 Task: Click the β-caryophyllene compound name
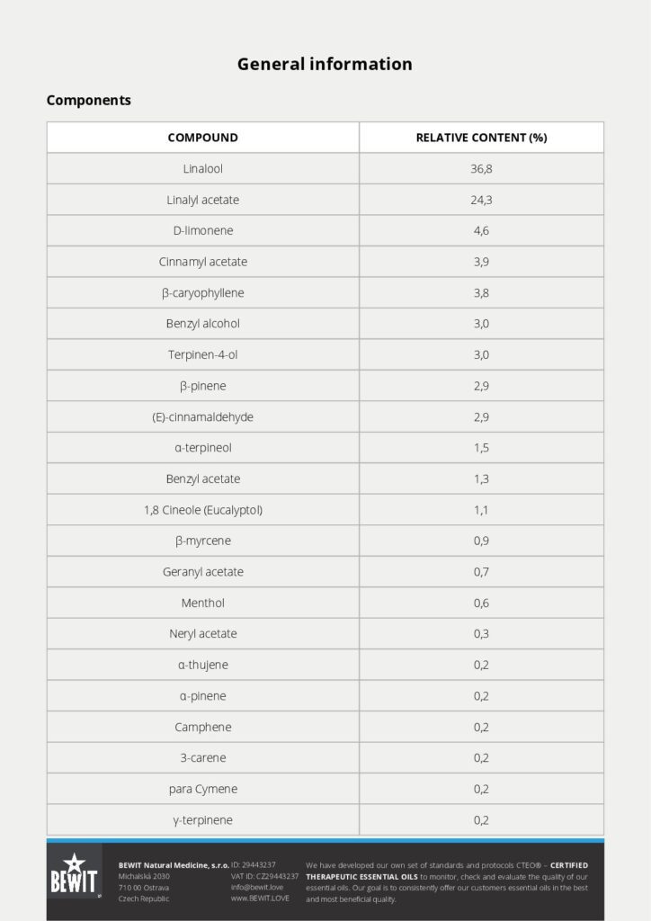[203, 292]
